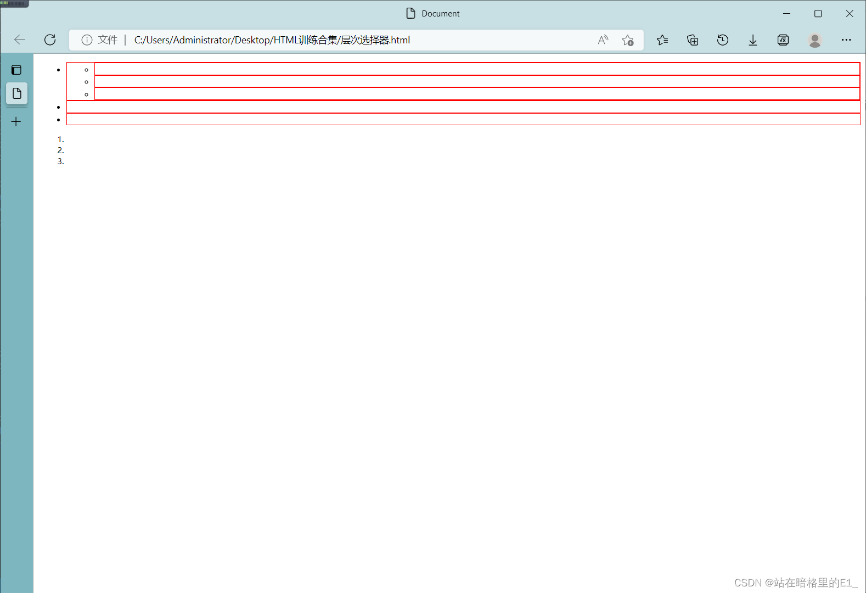The image size is (866, 593).
Task: Activate Read aloud icon
Action: coord(603,40)
